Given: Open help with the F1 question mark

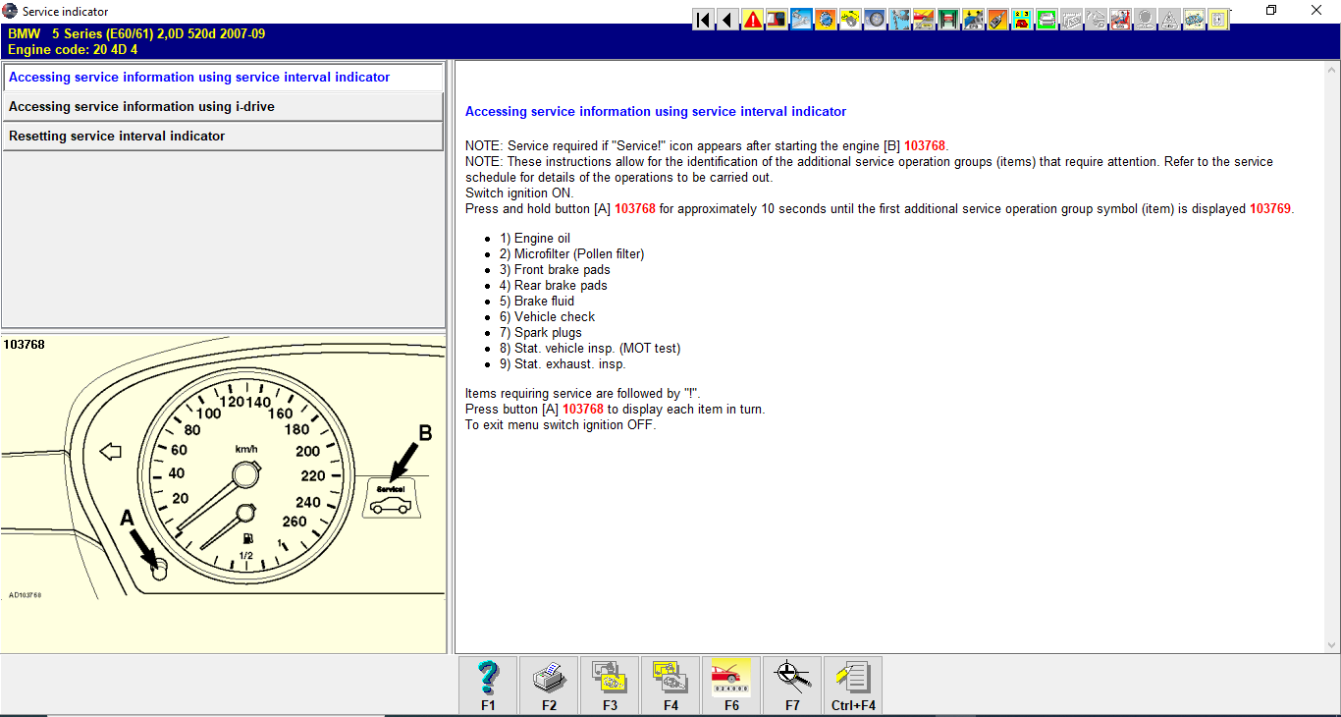Looking at the screenshot, I should (489, 686).
